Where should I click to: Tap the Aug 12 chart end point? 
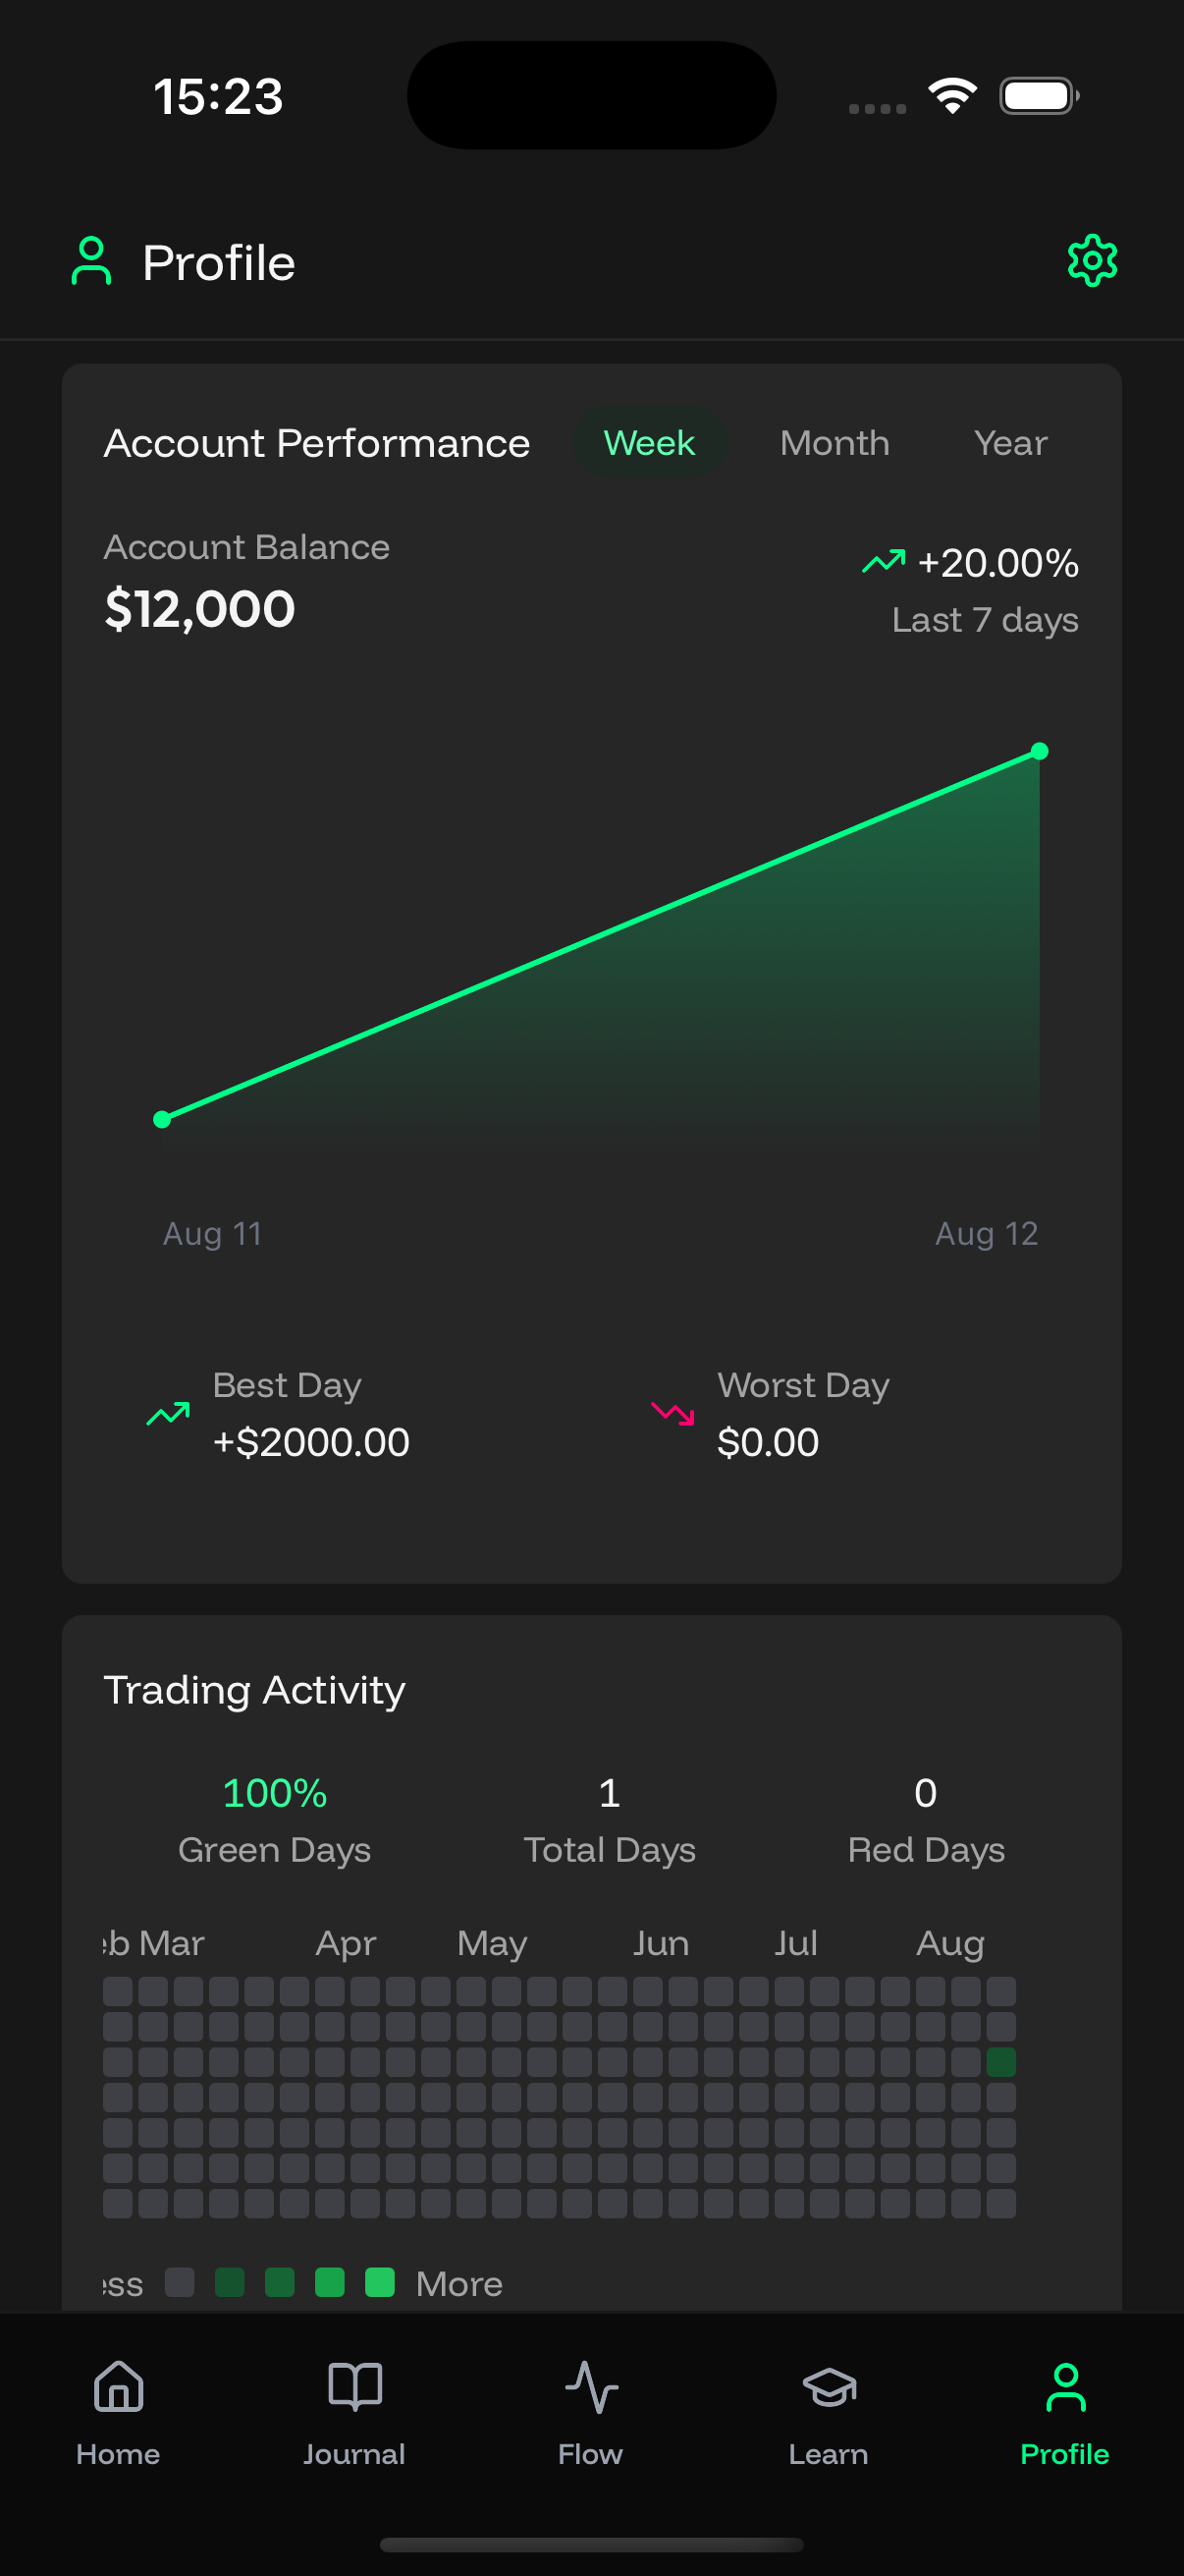pyautogui.click(x=1039, y=751)
